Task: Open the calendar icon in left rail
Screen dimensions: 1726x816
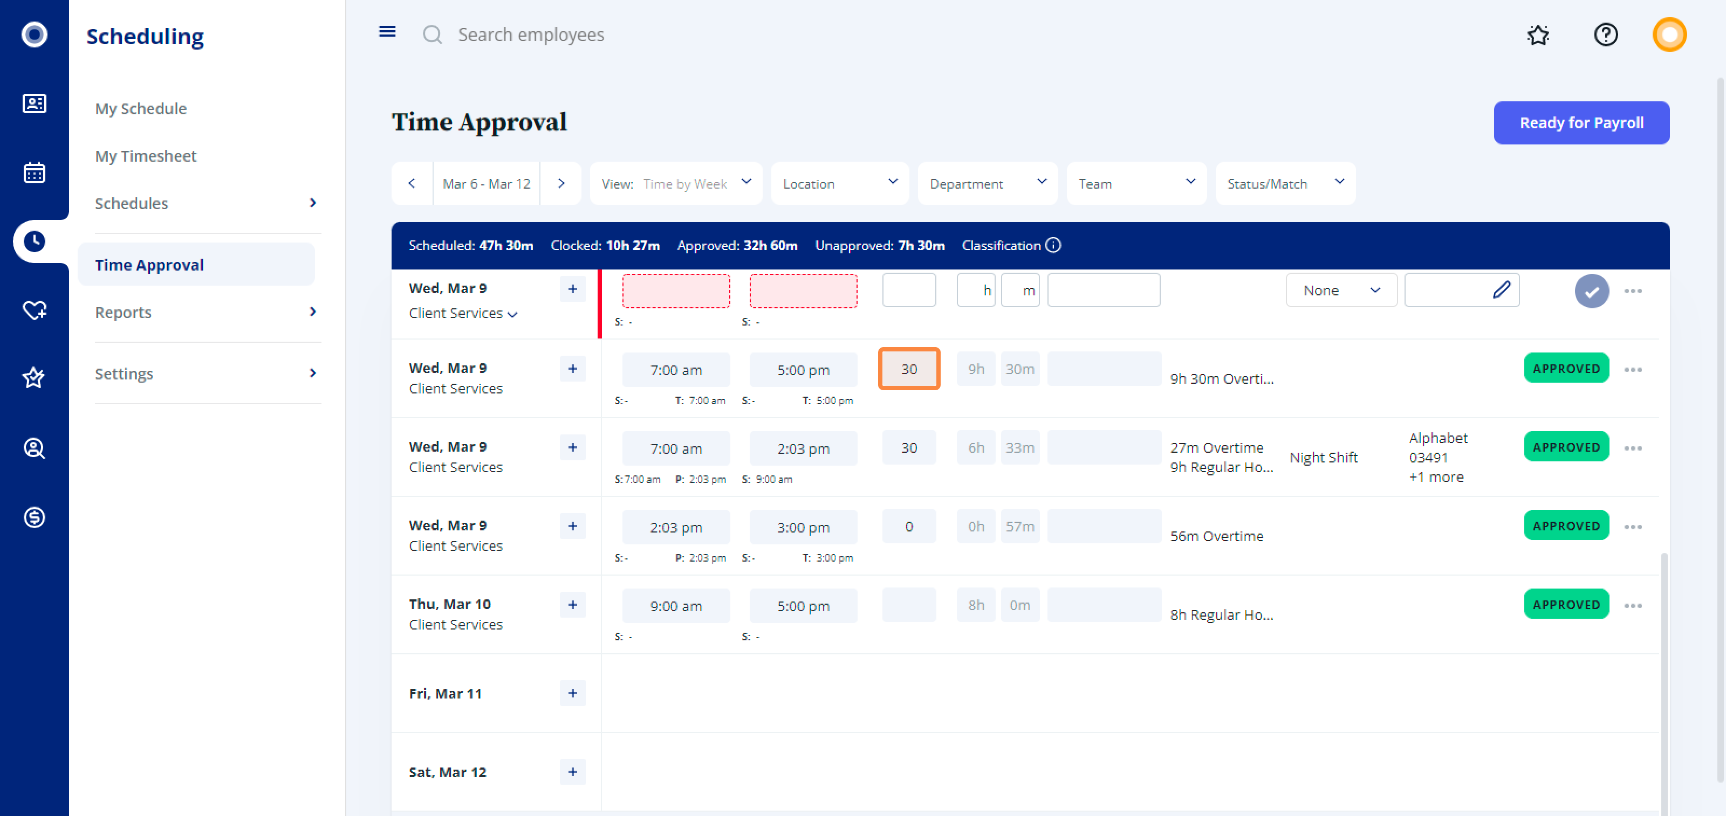Action: [x=34, y=172]
